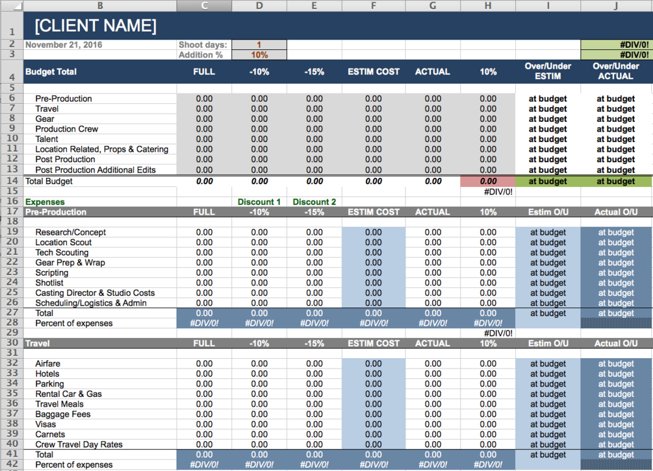Select the Shoot days: label
This screenshot has height=471, width=653.
click(x=203, y=45)
